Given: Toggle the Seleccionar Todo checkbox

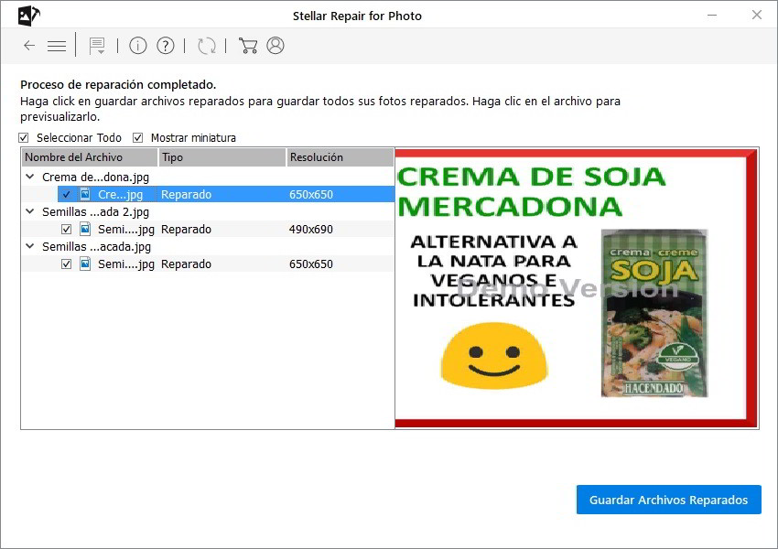Looking at the screenshot, I should point(25,138).
